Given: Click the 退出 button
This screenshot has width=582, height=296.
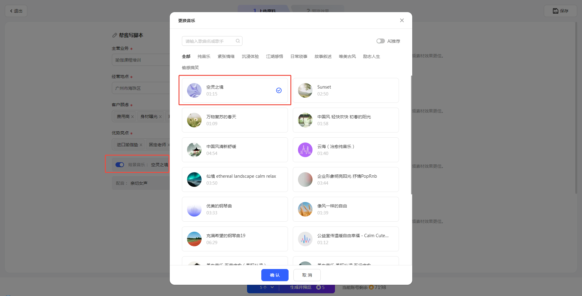Looking at the screenshot, I should click(16, 11).
